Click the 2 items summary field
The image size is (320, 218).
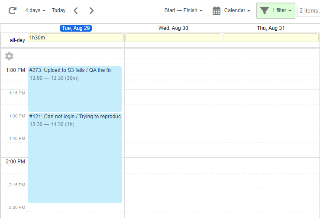[309, 11]
